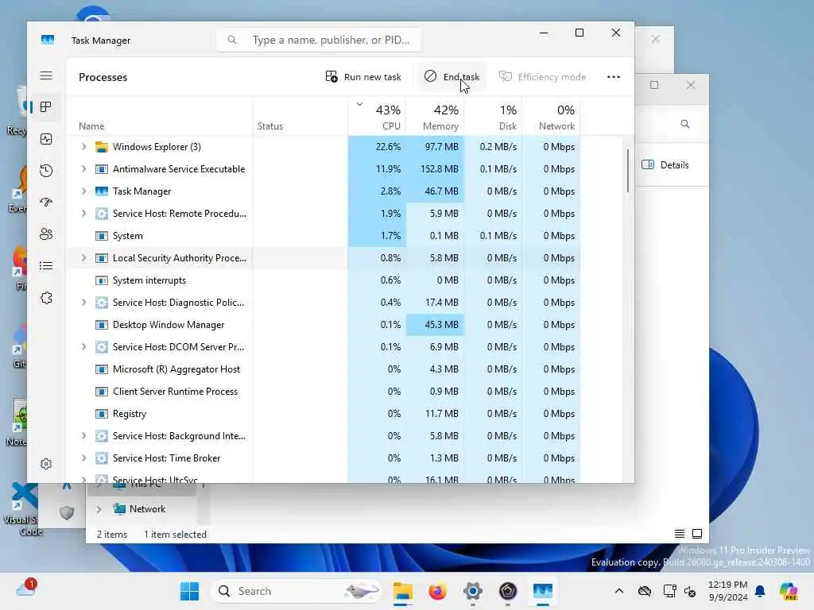Viewport: 814px width, 610px height.
Task: Open the weather widget on taskbar
Action: pyautogui.click(x=26, y=590)
